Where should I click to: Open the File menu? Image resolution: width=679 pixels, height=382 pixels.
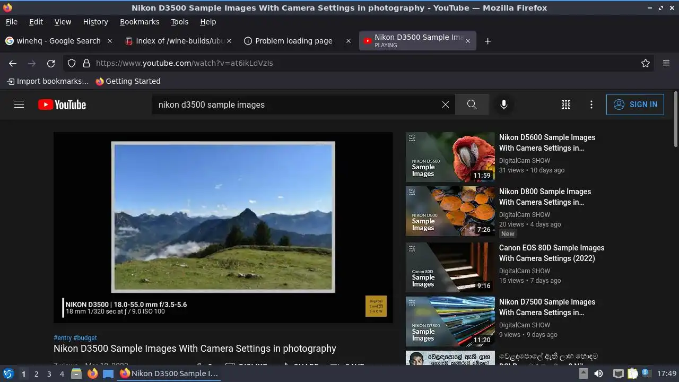tap(11, 22)
